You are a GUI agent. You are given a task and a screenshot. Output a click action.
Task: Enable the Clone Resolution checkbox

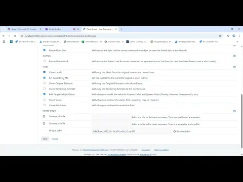(45, 105)
